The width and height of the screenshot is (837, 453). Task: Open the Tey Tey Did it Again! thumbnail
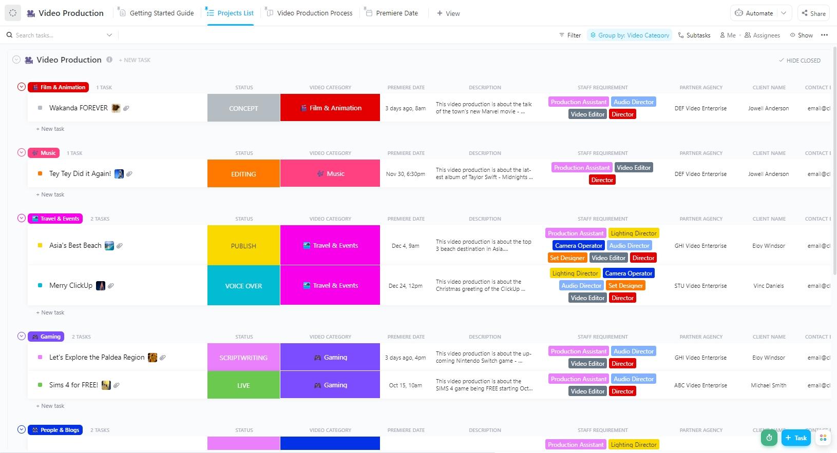pos(119,173)
